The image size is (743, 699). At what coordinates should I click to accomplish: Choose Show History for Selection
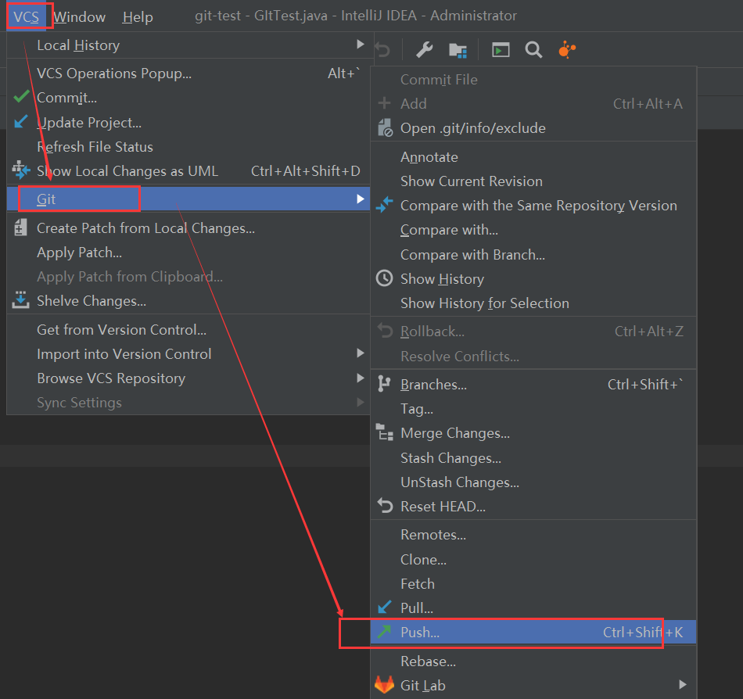[533, 303]
